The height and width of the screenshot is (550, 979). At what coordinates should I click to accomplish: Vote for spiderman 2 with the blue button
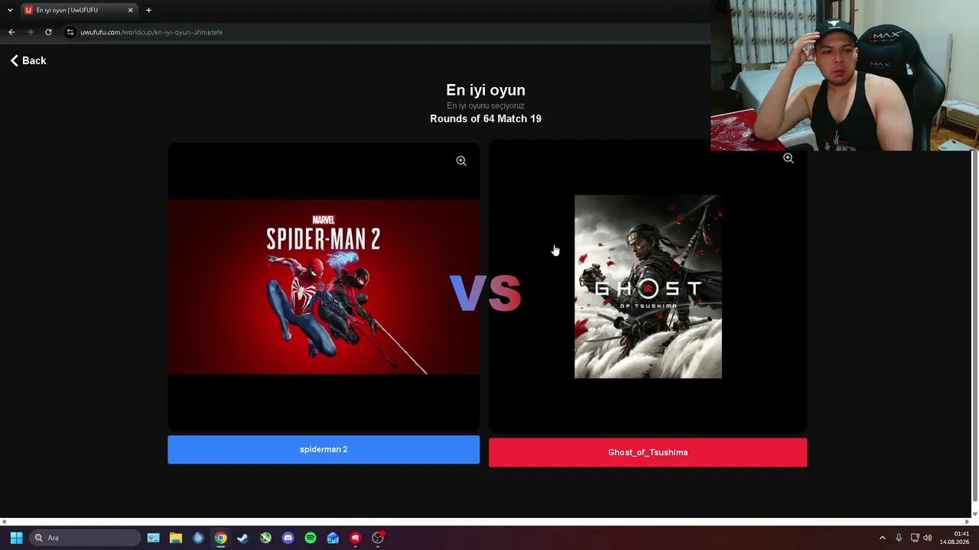[x=324, y=450]
